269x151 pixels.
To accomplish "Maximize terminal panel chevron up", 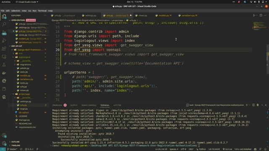I will (x=262, y=105).
